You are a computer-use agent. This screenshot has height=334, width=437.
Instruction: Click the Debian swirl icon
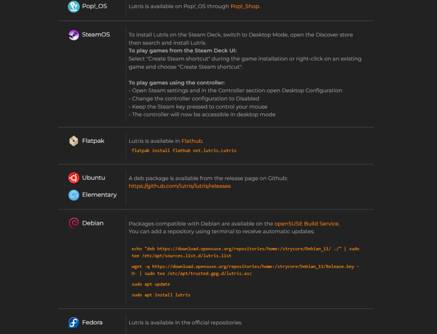(x=73, y=223)
